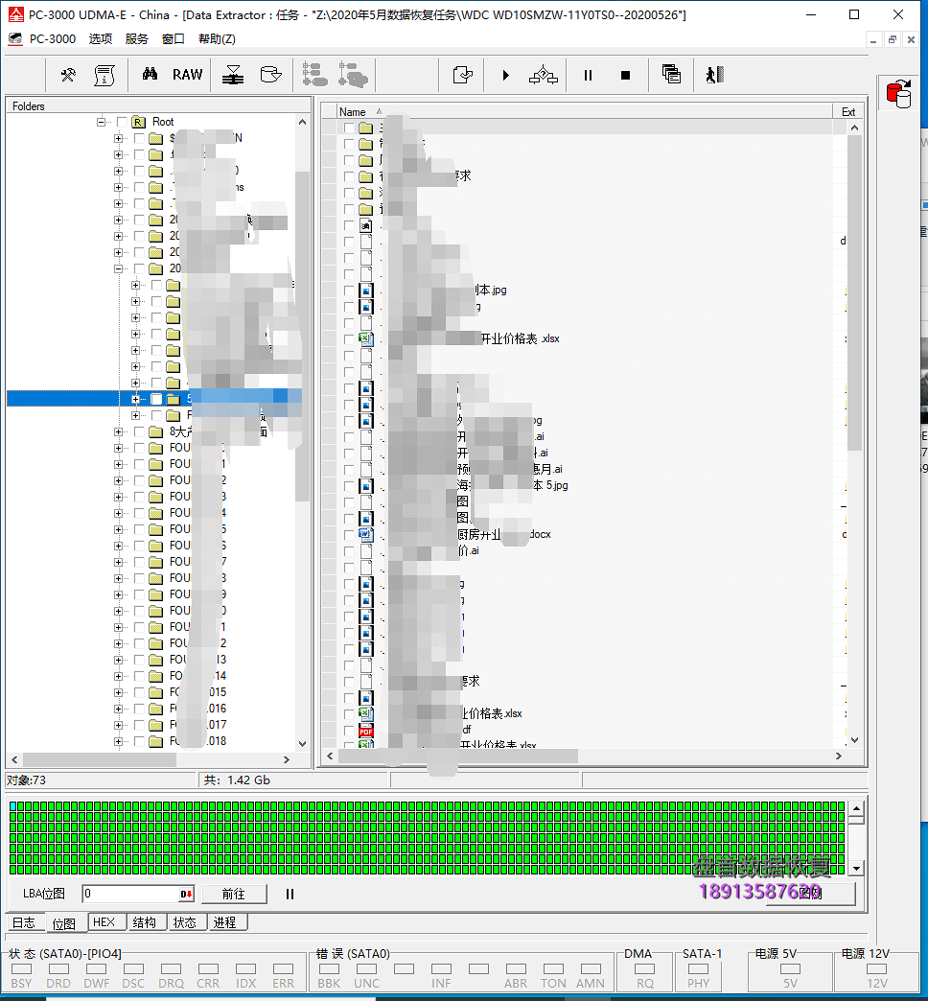
Task: Click file list scrollbar down arrow
Action: [x=854, y=740]
